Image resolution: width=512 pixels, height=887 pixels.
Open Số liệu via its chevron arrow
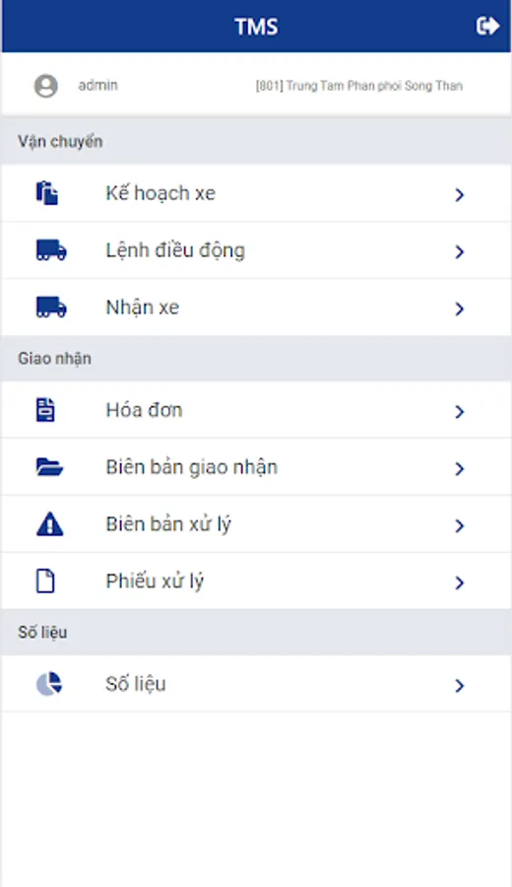click(x=460, y=686)
